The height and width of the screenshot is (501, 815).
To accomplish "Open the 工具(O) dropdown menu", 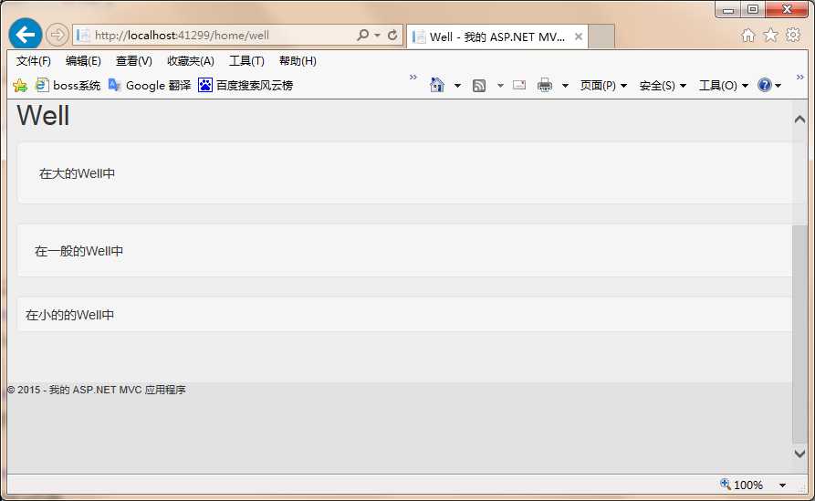I will click(723, 86).
